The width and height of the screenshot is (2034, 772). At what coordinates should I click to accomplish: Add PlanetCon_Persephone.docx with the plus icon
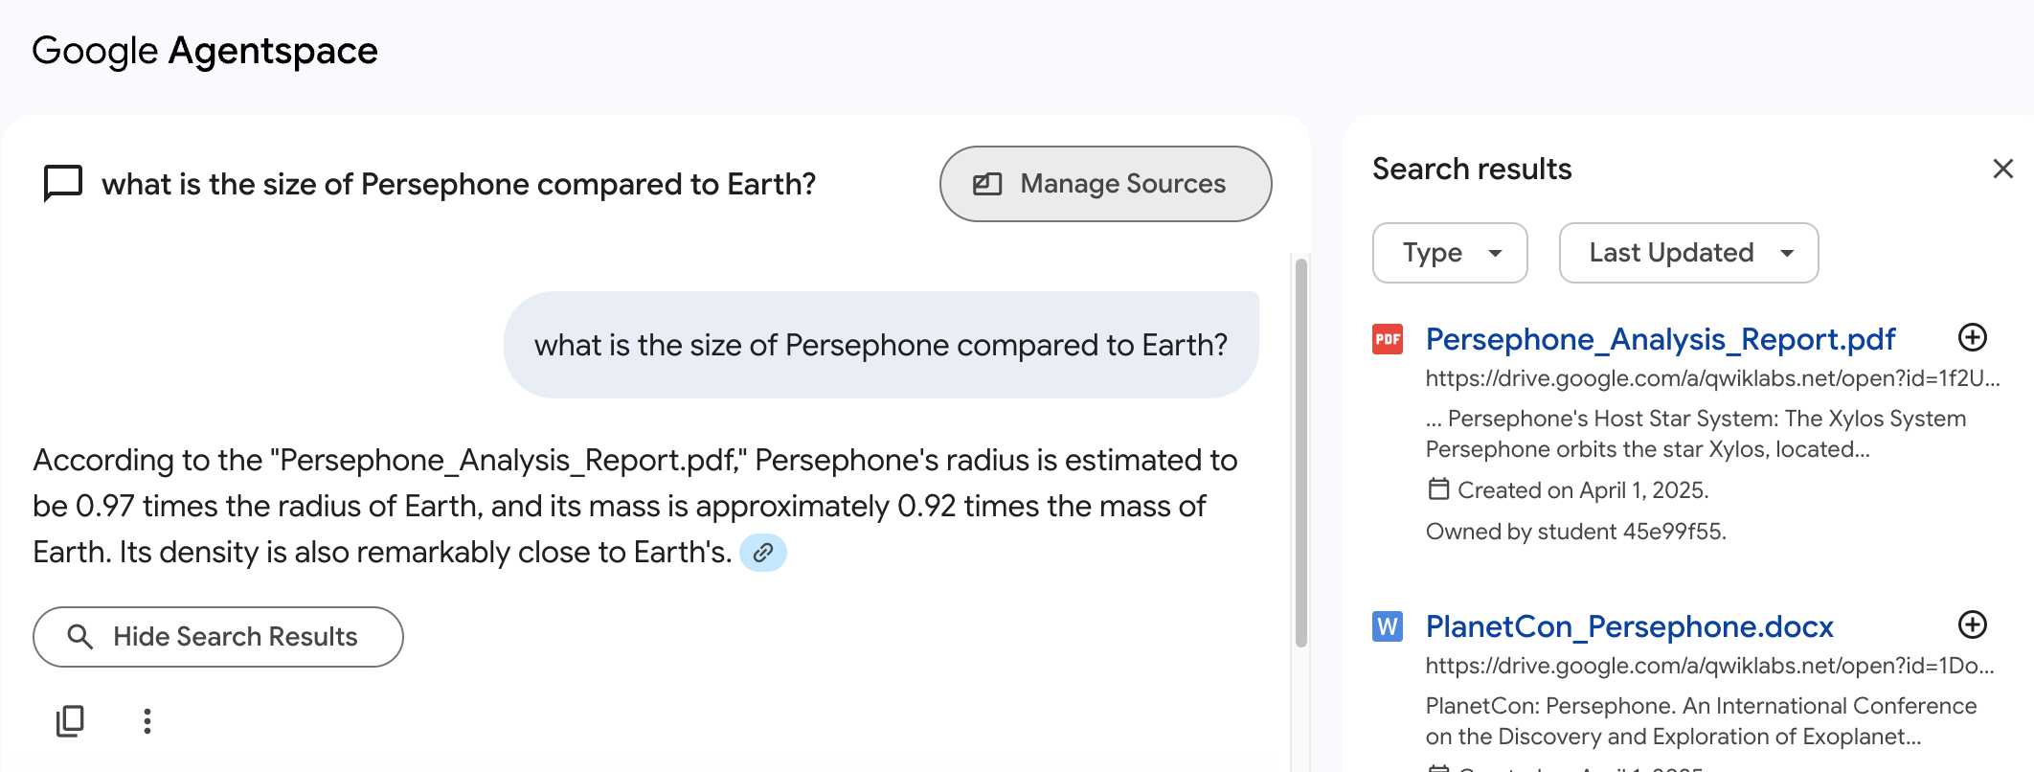click(1972, 625)
